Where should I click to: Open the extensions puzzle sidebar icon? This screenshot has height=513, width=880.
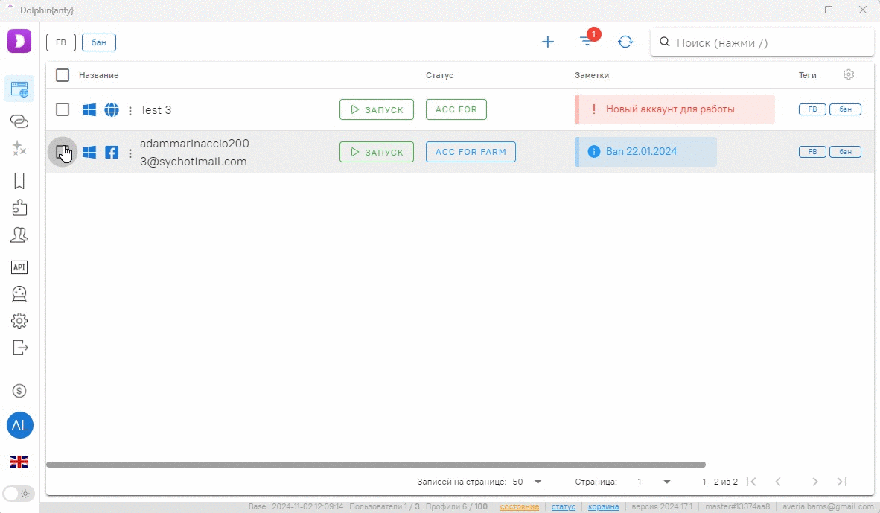point(19,208)
